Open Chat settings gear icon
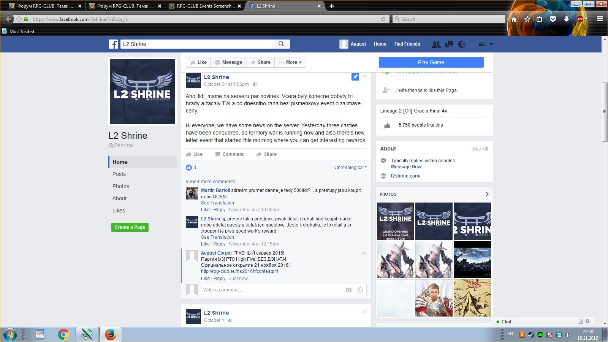The height and width of the screenshot is (342, 608). (587, 321)
